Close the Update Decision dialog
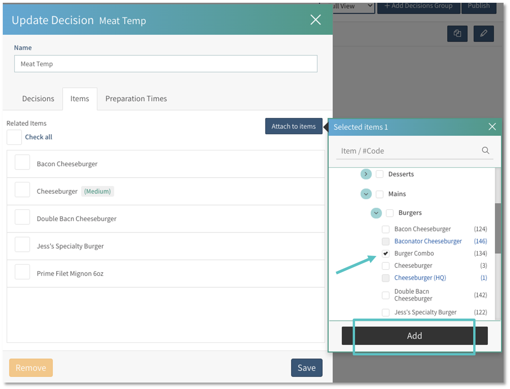Screen dimensions: 510x389 pyautogui.click(x=315, y=19)
